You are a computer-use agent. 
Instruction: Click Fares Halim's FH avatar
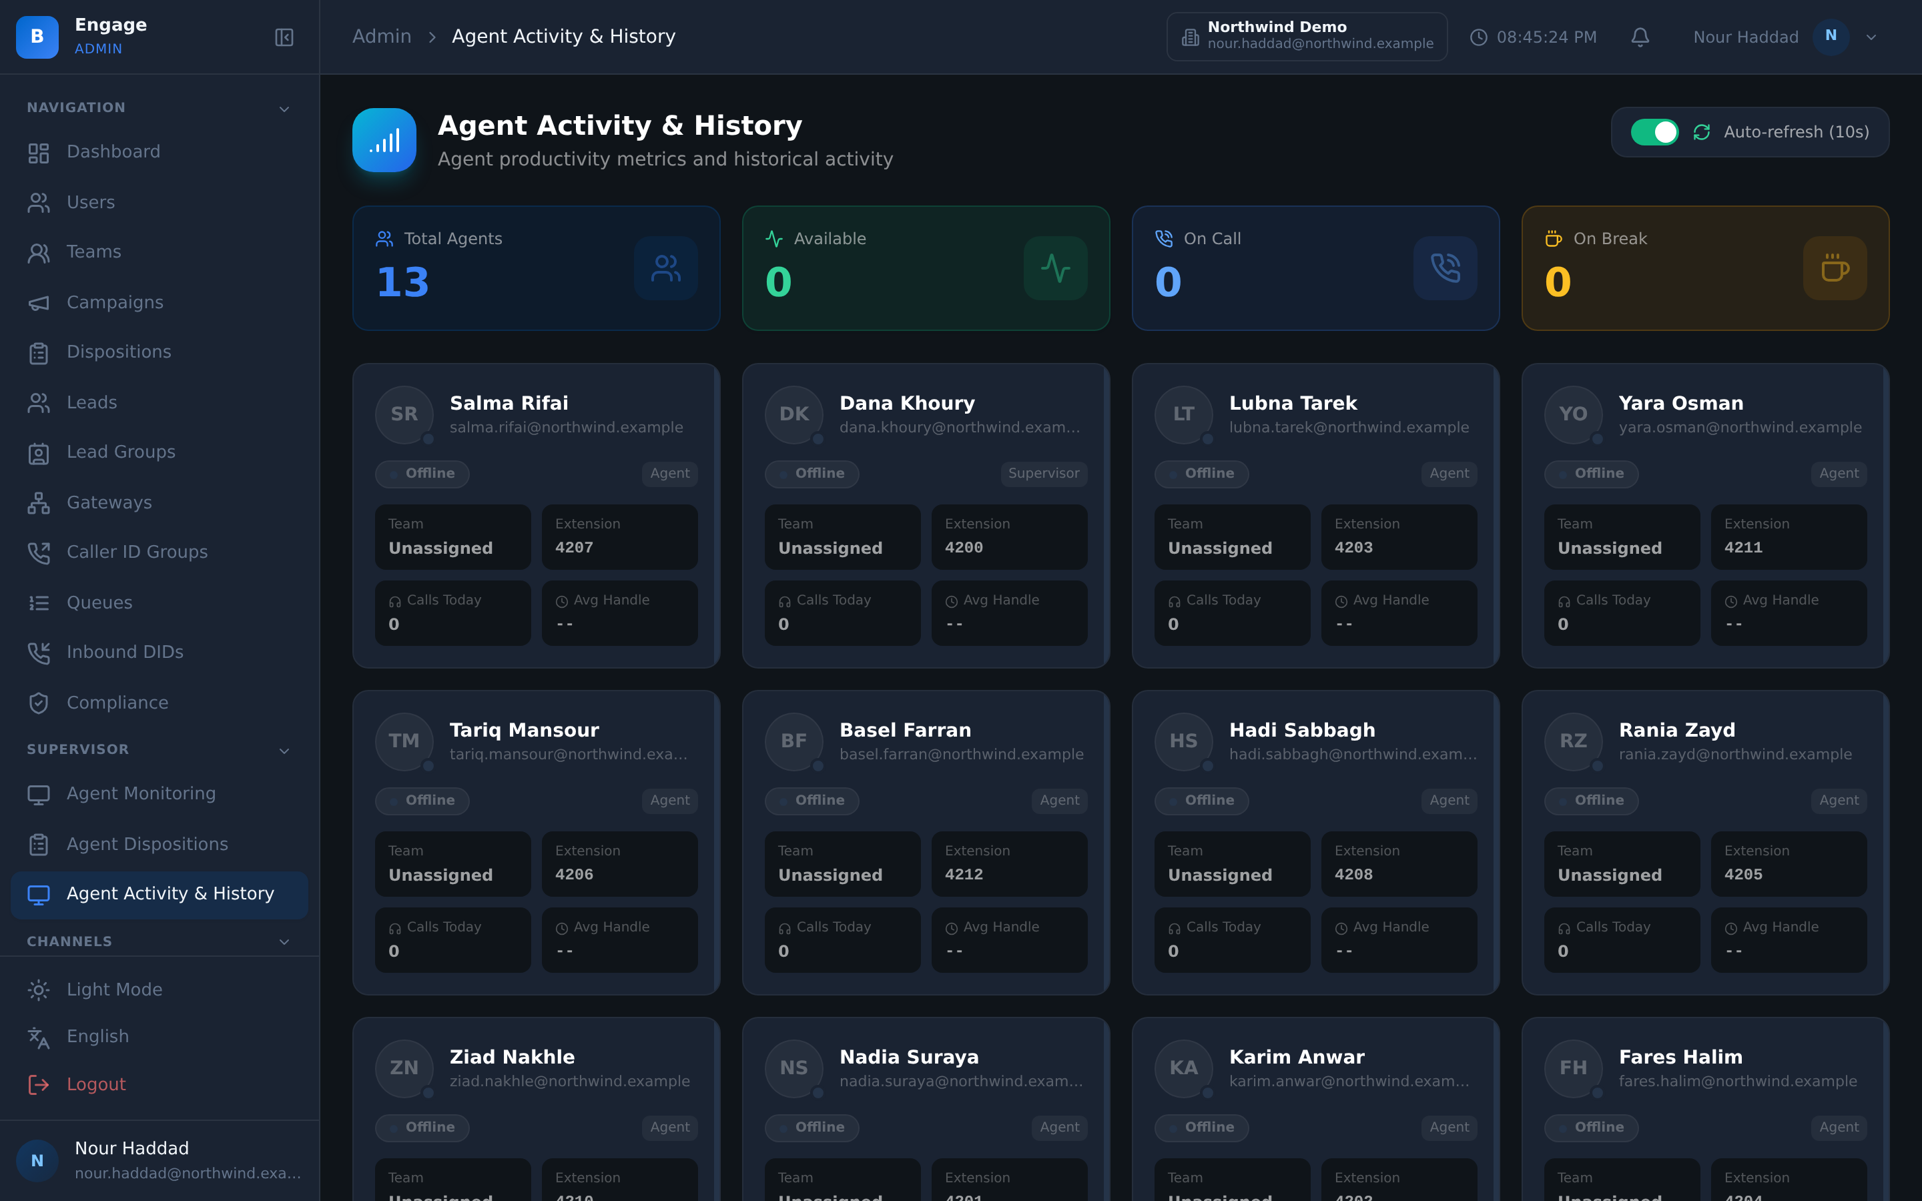[1574, 1068]
